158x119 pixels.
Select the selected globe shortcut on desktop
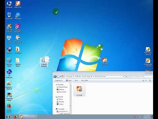tap(44, 62)
